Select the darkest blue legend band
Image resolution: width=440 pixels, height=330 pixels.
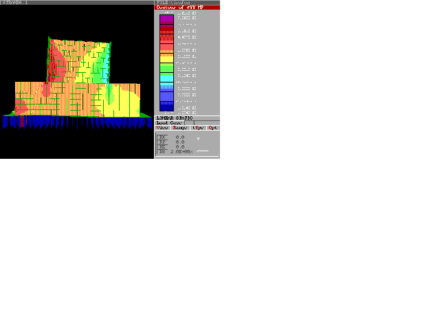[x=166, y=107]
